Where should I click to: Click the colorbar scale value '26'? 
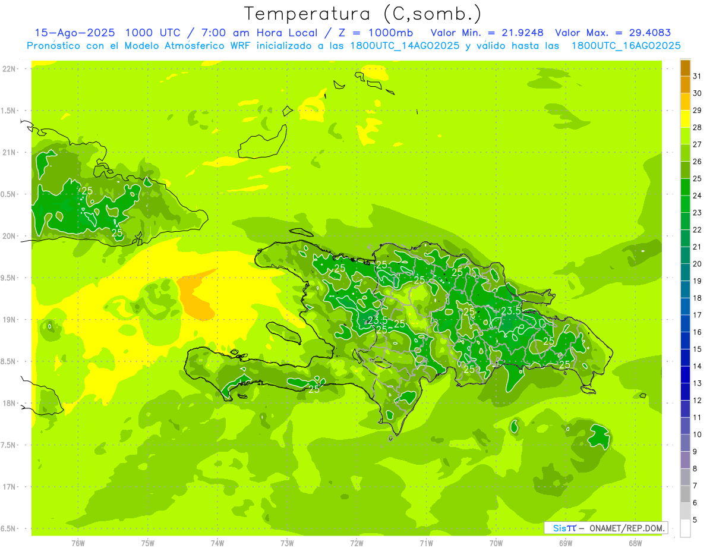[x=698, y=161]
